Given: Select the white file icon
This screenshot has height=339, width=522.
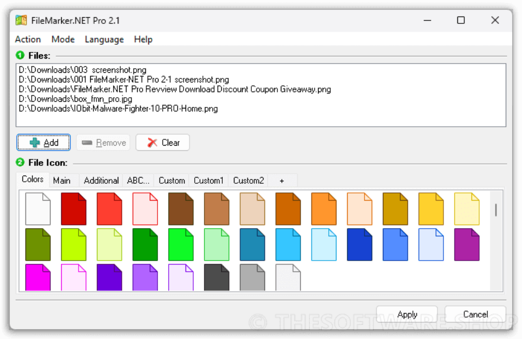Looking at the screenshot, I should pyautogui.click(x=38, y=209).
